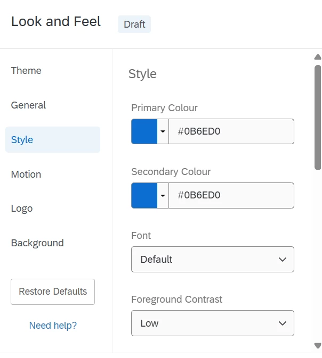Open the General section
322x358 pixels.
point(28,105)
